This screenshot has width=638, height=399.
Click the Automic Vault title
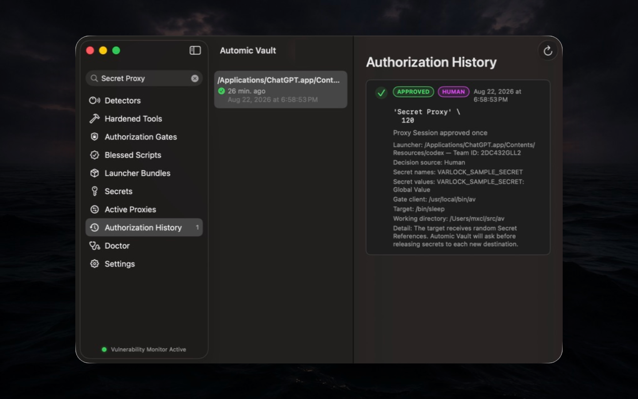click(248, 51)
